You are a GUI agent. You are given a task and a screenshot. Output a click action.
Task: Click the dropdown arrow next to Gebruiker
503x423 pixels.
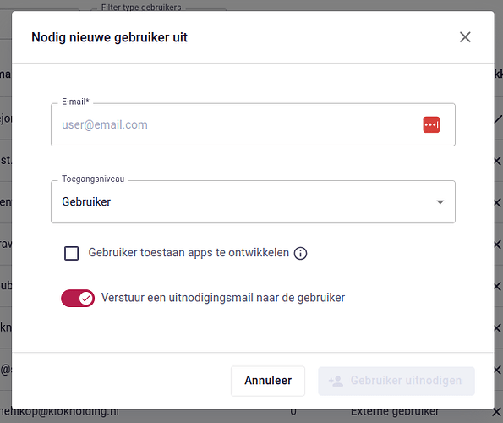coord(440,202)
